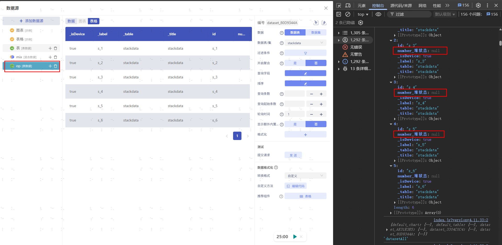The height and width of the screenshot is (245, 502).
Task: Click 发送 to submit test request
Action: [293, 155]
